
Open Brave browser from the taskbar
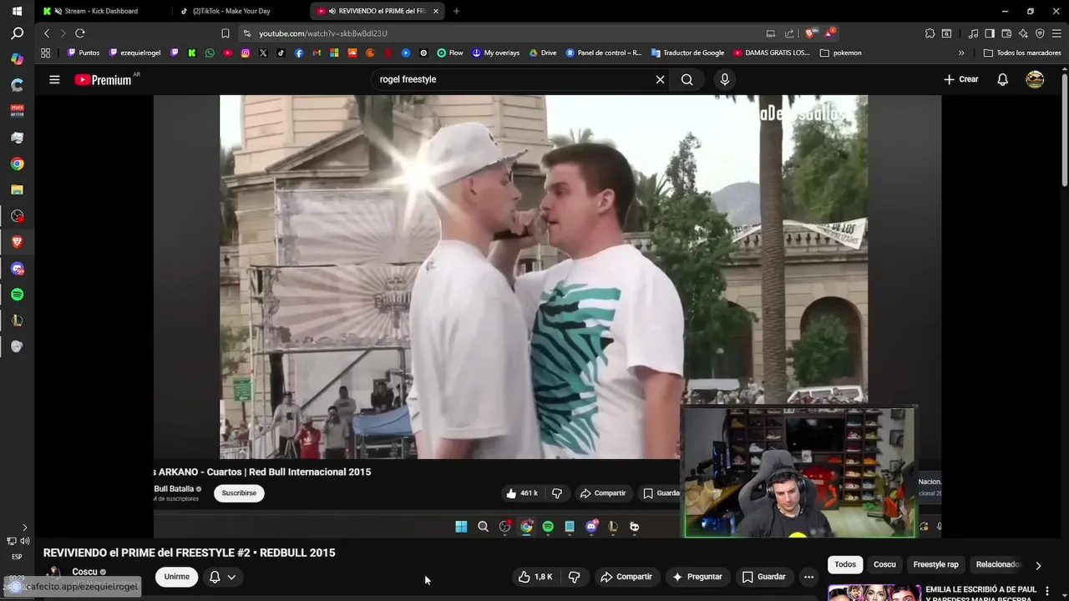click(17, 242)
